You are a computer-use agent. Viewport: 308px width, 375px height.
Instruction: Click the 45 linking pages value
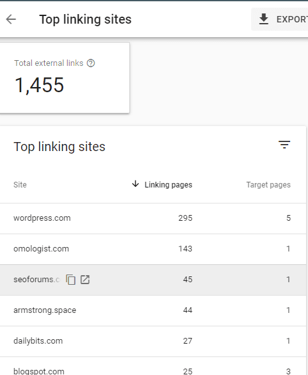point(188,280)
